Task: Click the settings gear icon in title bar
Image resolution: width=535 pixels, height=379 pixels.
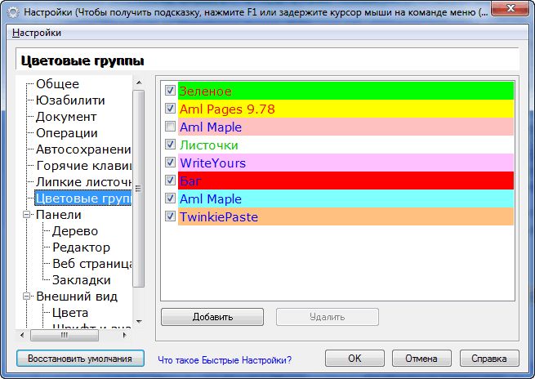Action: [13, 12]
